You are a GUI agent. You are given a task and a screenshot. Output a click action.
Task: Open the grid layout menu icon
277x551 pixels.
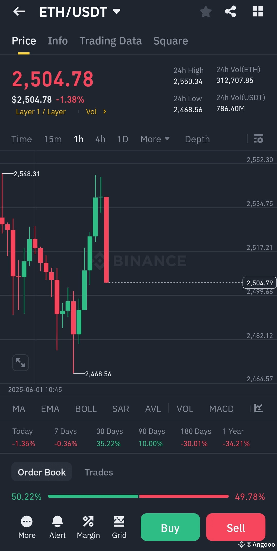pyautogui.click(x=257, y=12)
